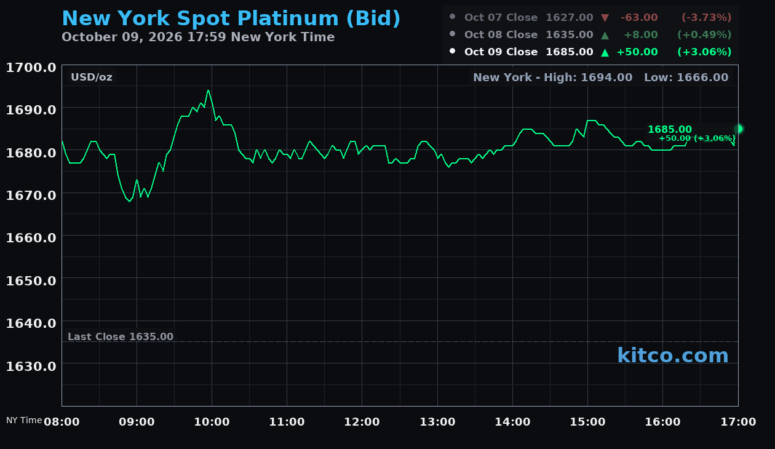Click the -63.00 change value
The width and height of the screenshot is (775, 449).
pos(638,18)
